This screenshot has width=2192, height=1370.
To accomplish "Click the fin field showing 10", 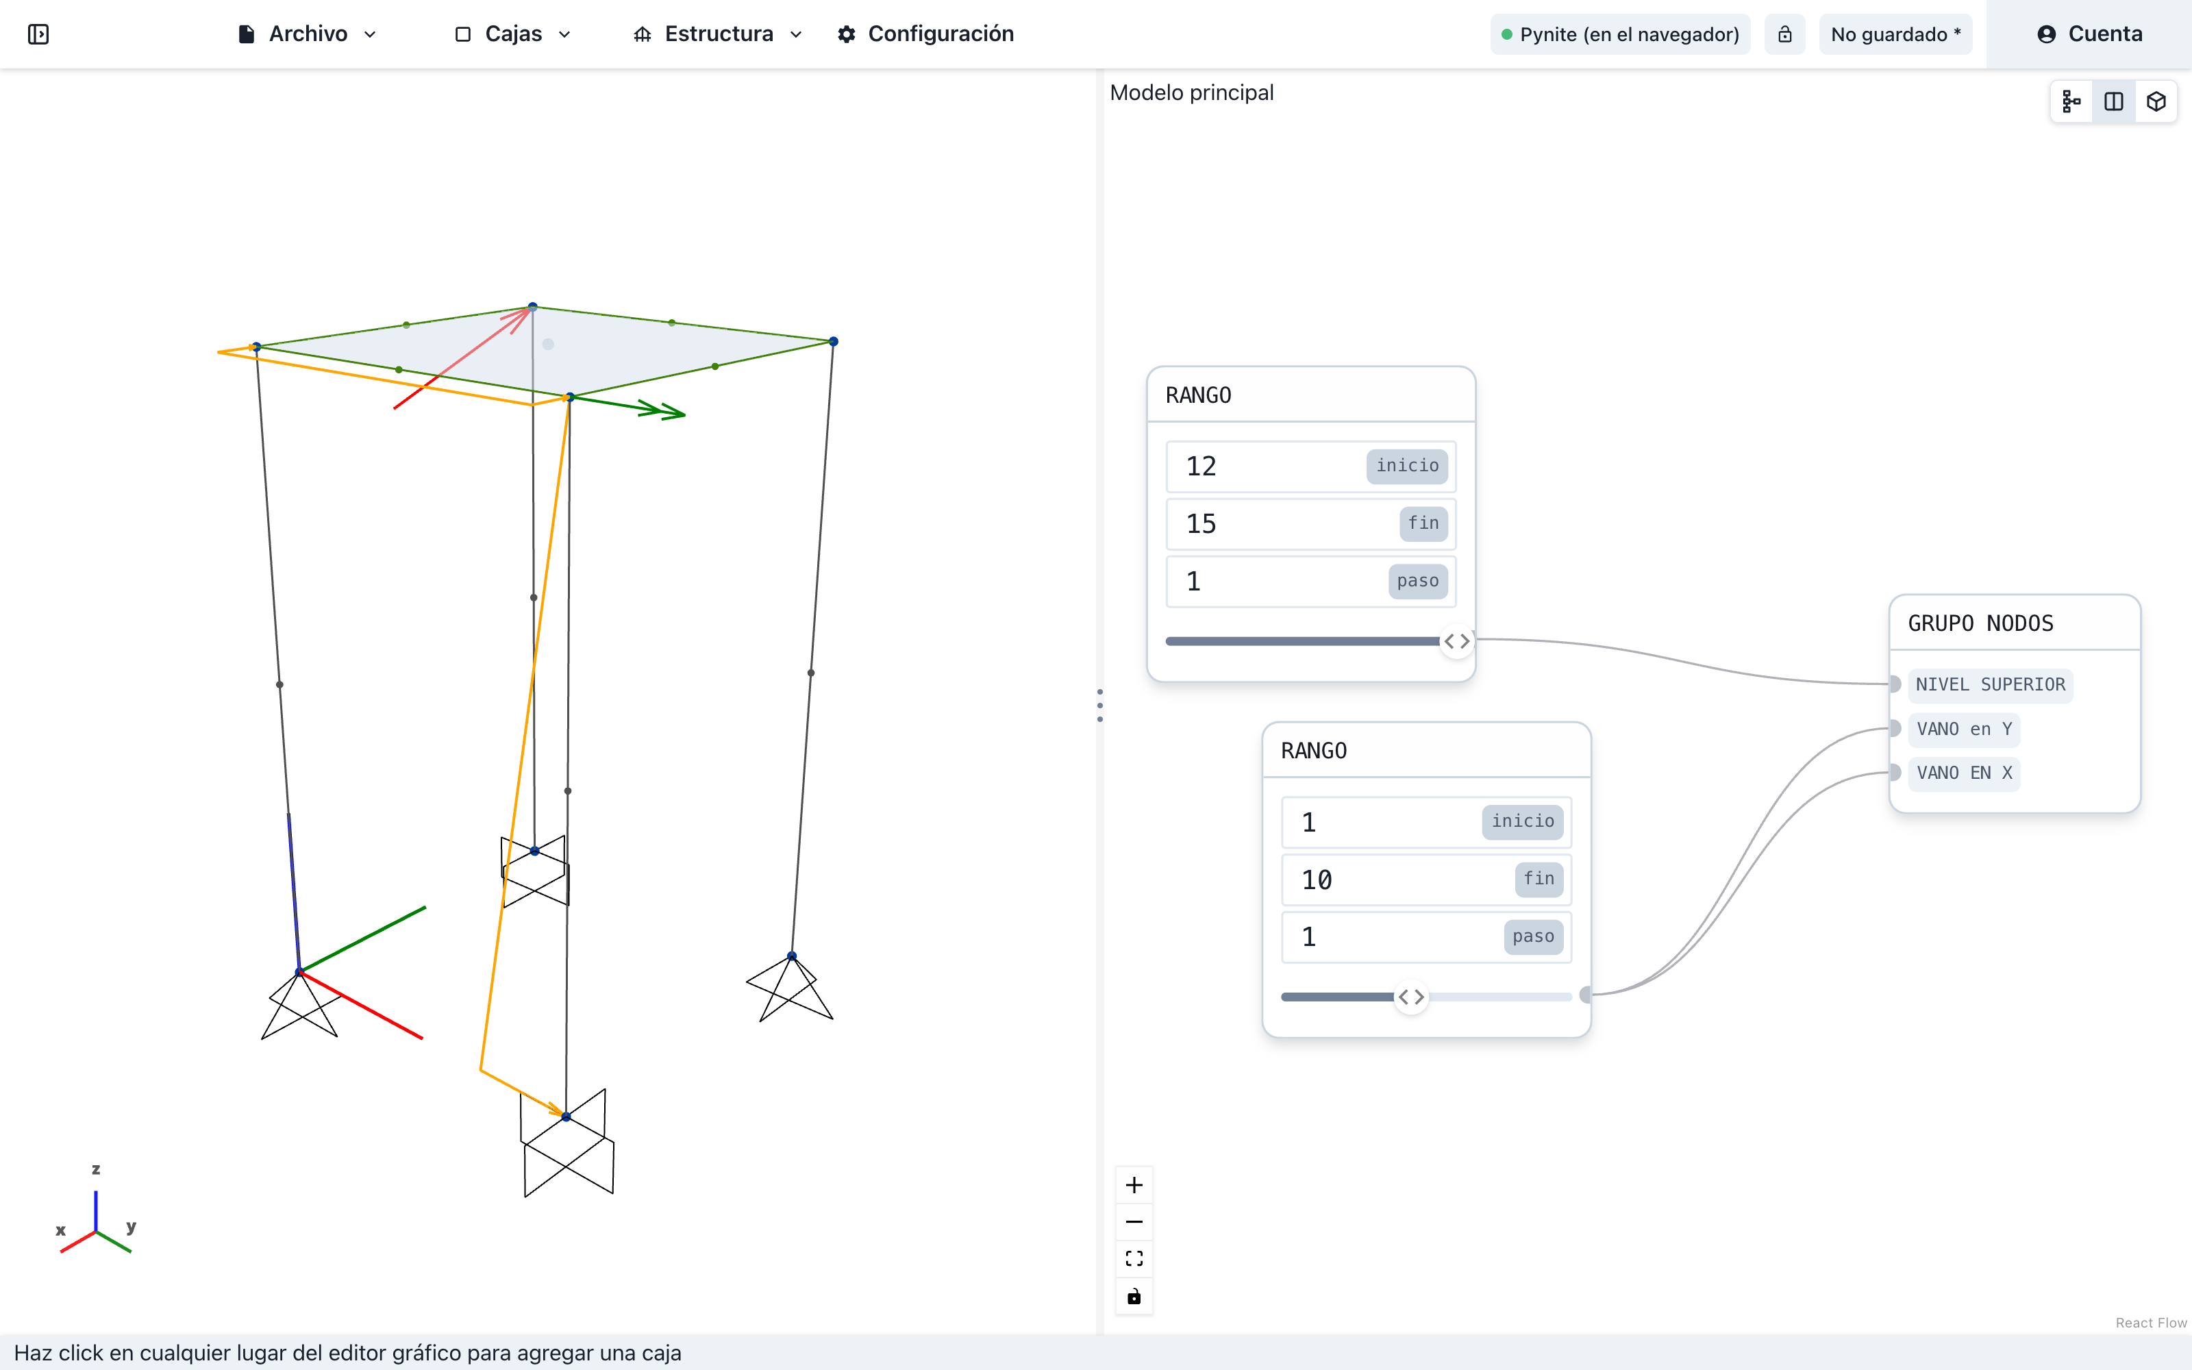I will tap(1427, 880).
